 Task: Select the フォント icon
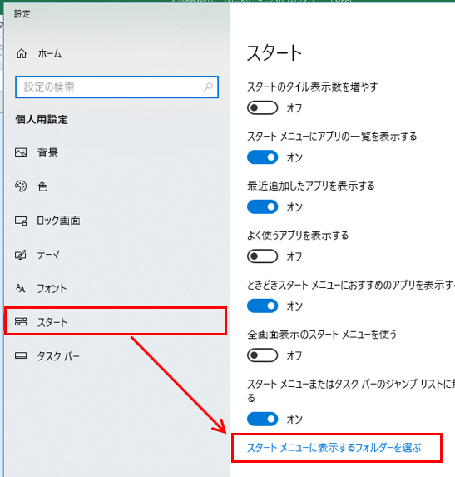(20, 288)
